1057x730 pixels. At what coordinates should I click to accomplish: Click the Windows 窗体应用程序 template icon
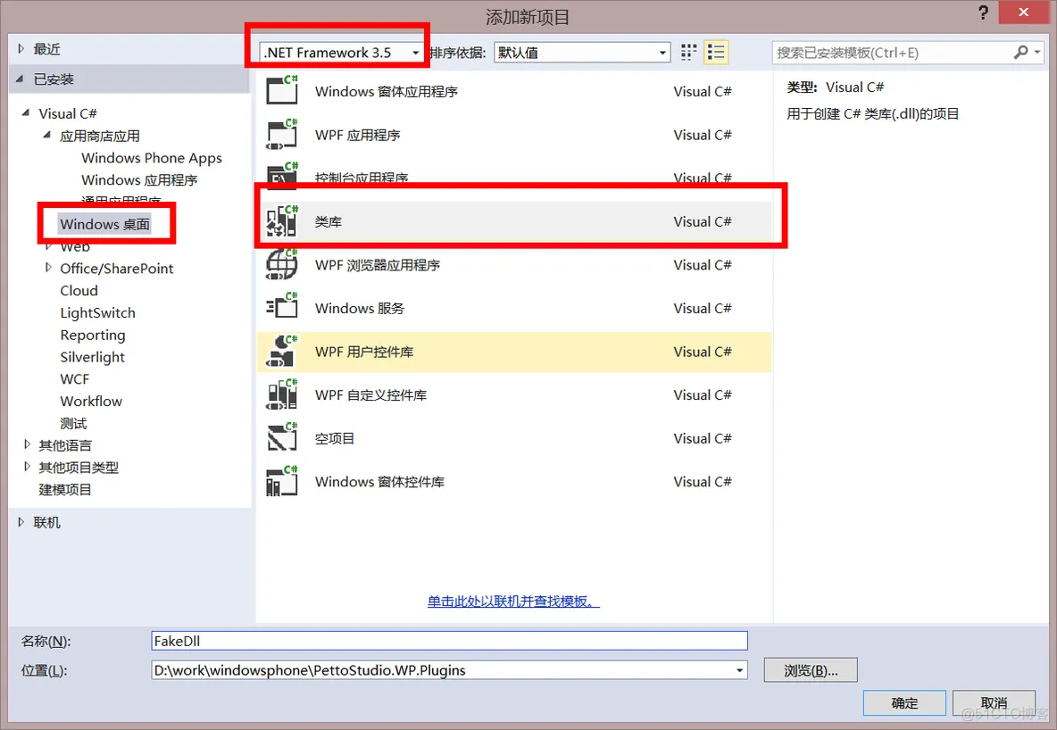[x=282, y=90]
